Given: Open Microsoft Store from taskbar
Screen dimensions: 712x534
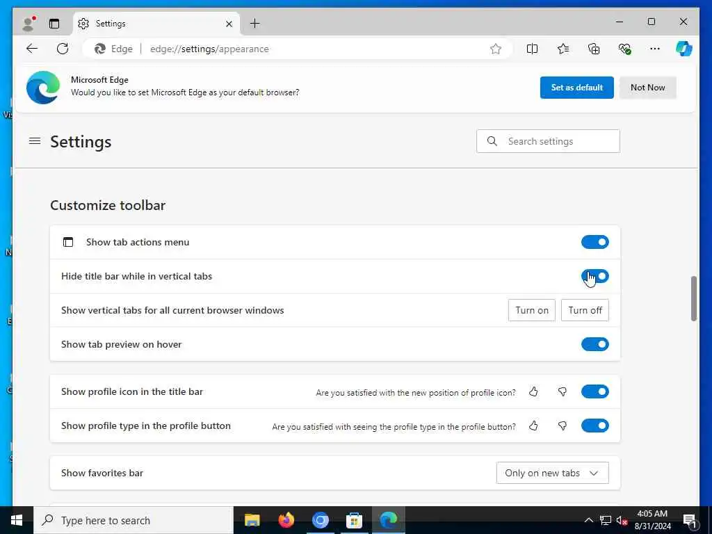Looking at the screenshot, I should 354,520.
